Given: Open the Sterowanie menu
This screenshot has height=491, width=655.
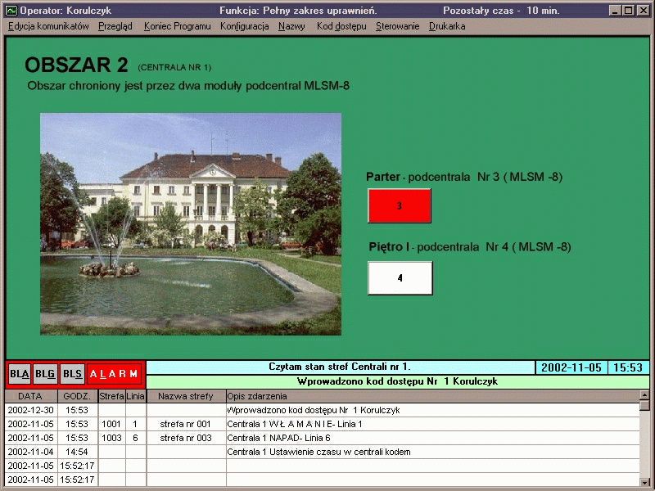Looking at the screenshot, I should [397, 26].
